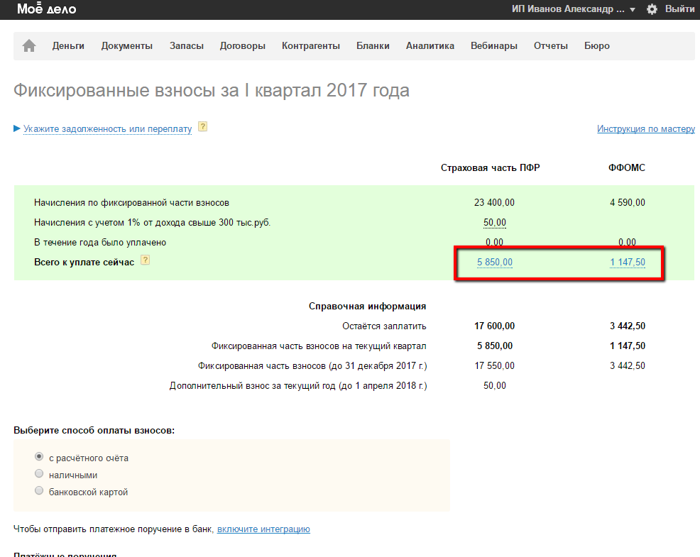Image resolution: width=700 pixels, height=557 pixels.
Task: Select 'наличными' payment option
Action: tap(39, 473)
